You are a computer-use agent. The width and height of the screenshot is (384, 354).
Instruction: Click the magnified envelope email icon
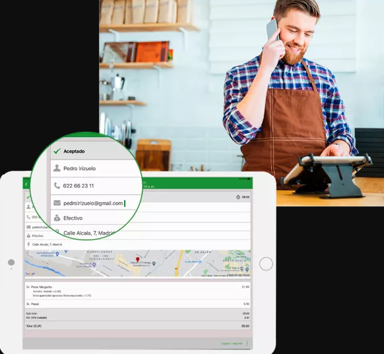[57, 203]
